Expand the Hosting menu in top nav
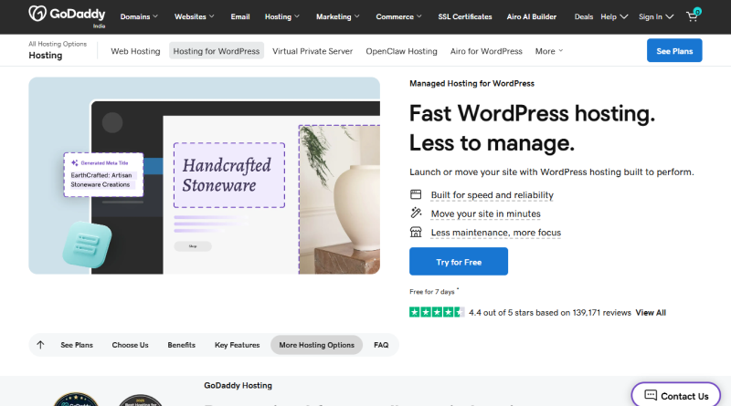The width and height of the screenshot is (731, 406). coord(282,16)
